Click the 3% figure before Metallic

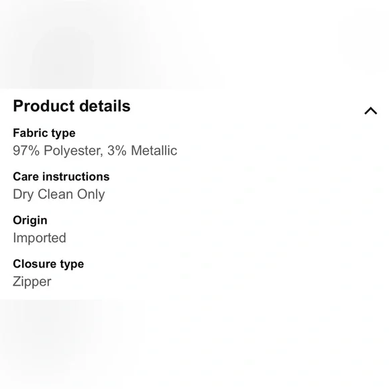[117, 151]
